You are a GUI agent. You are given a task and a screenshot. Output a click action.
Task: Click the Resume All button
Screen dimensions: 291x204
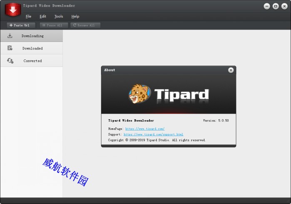[85, 25]
